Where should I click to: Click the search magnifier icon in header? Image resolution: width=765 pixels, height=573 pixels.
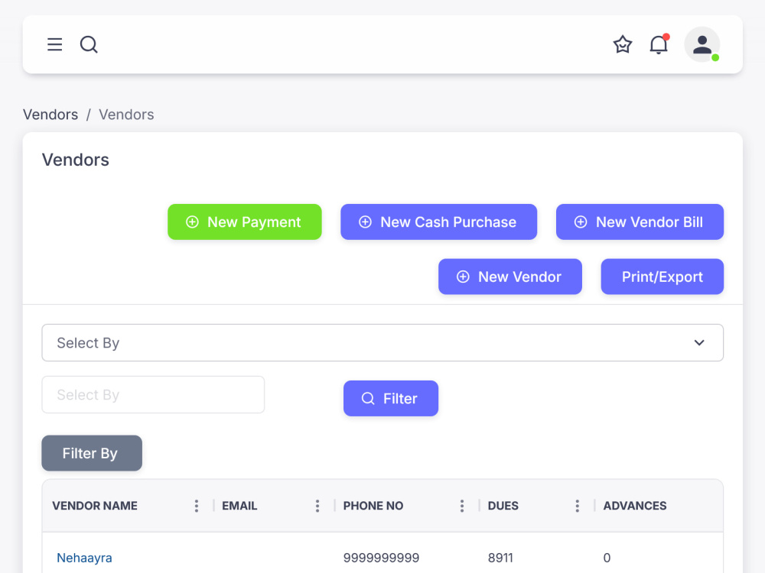tap(89, 44)
